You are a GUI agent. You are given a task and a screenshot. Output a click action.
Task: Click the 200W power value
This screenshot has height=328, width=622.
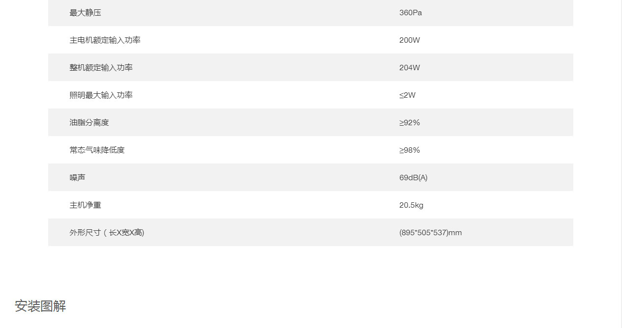tap(409, 40)
